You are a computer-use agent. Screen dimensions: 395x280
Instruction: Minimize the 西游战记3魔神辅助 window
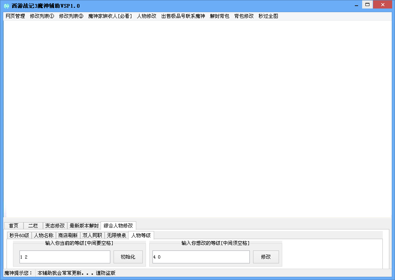point(356,5)
